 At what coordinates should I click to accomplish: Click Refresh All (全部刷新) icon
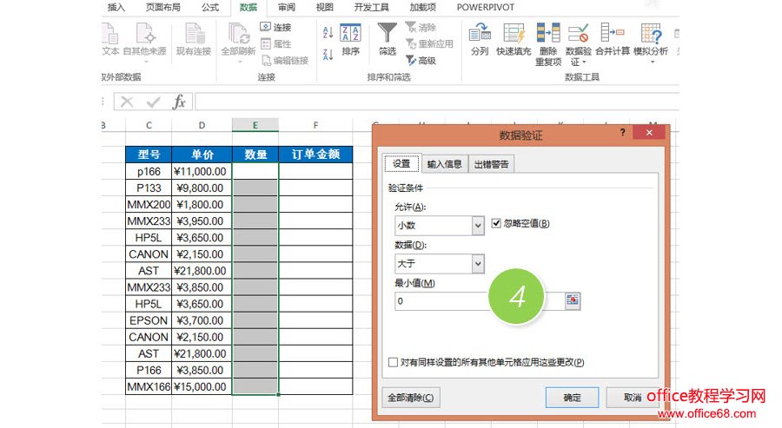pos(238,34)
